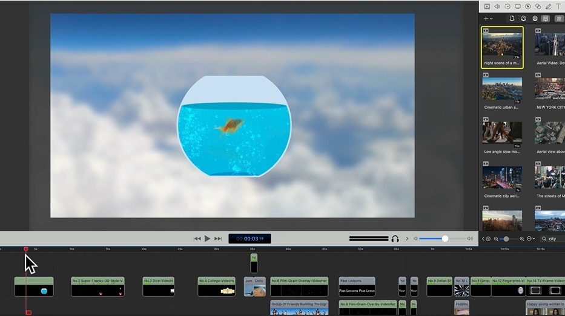565x316 pixels.
Task: Select the 'Group Of Friends Running Through' clip
Action: pyautogui.click(x=299, y=308)
